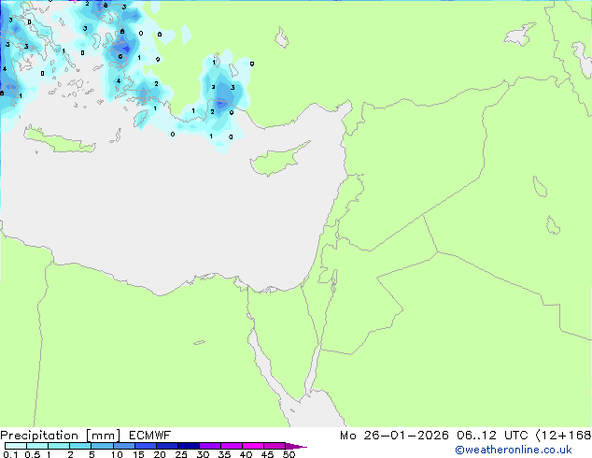Open the weatheronline.co.uk copyright link
592x458 pixels.
point(514,450)
